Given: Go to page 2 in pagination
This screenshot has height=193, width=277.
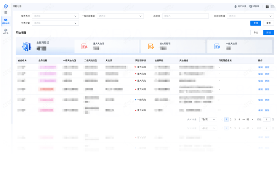Looking at the screenshot, I should pyautogui.click(x=231, y=119).
